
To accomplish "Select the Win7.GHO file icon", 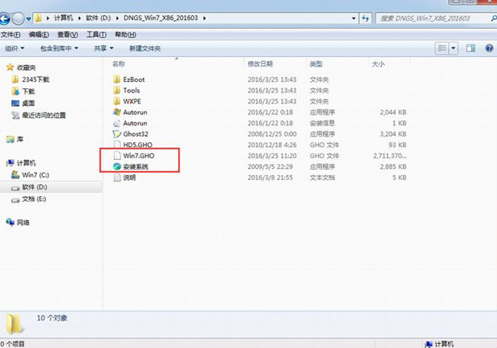I will [117, 155].
